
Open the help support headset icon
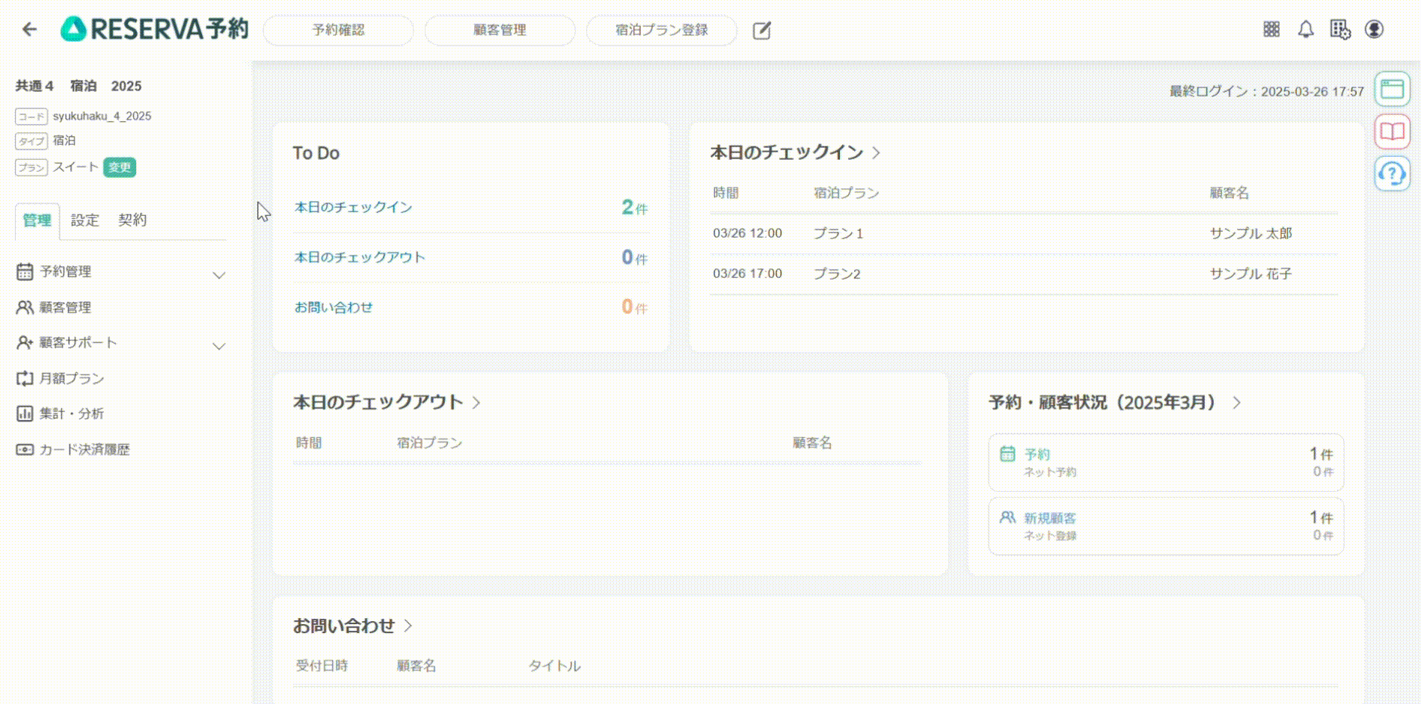pyautogui.click(x=1392, y=173)
